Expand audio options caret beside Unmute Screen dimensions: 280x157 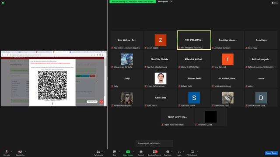tap(11, 152)
